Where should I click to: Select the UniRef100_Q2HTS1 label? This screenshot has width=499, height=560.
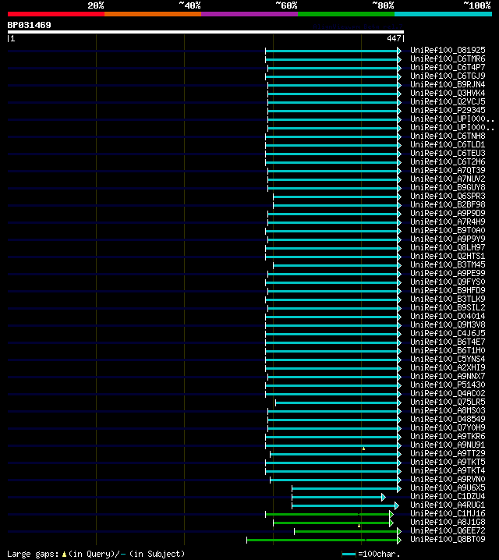(448, 256)
